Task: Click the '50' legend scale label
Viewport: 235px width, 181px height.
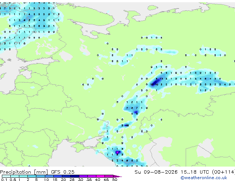Action: click(x=115, y=180)
